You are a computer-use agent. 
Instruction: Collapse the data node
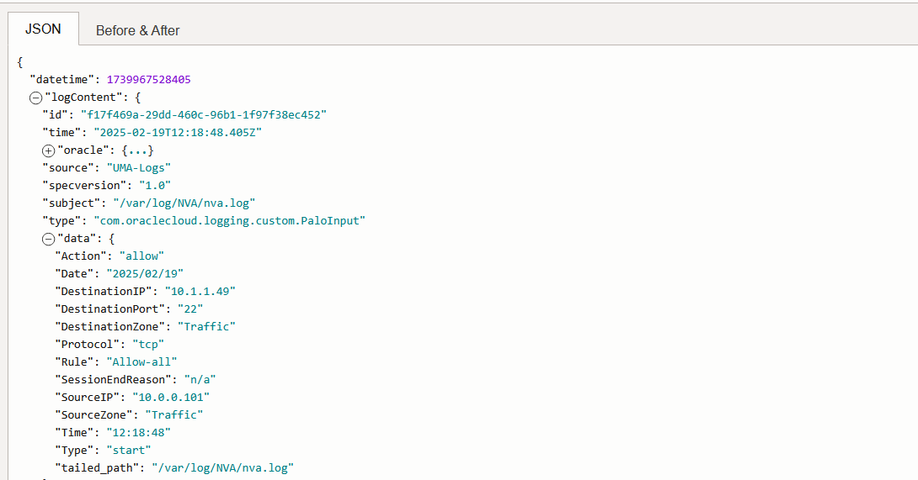(48, 239)
